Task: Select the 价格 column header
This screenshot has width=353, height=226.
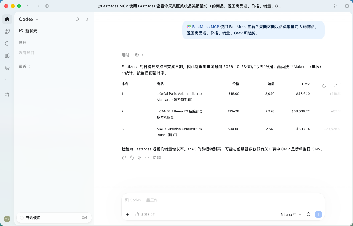Action: 236,84
